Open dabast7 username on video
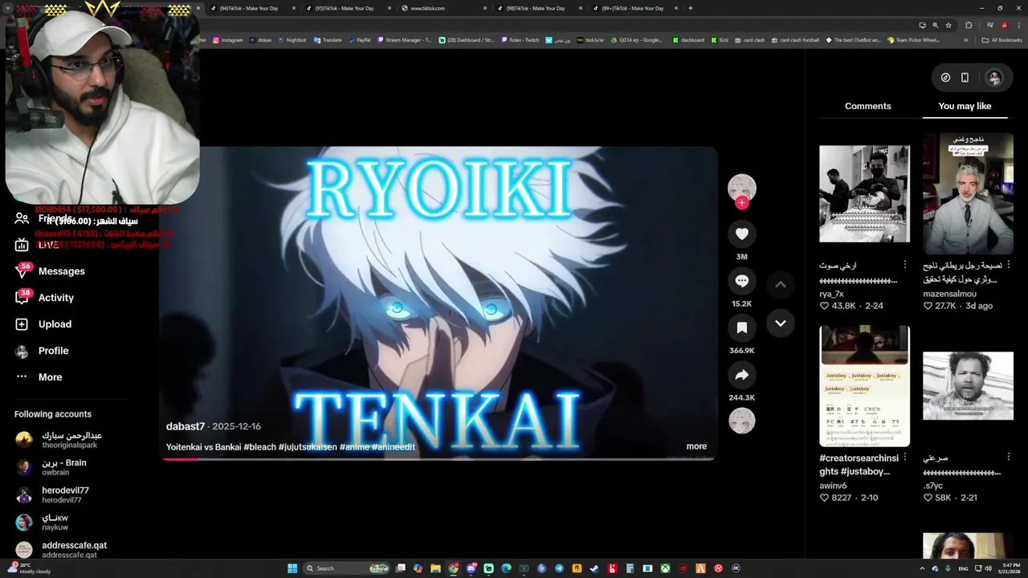The image size is (1028, 578). pos(186,426)
